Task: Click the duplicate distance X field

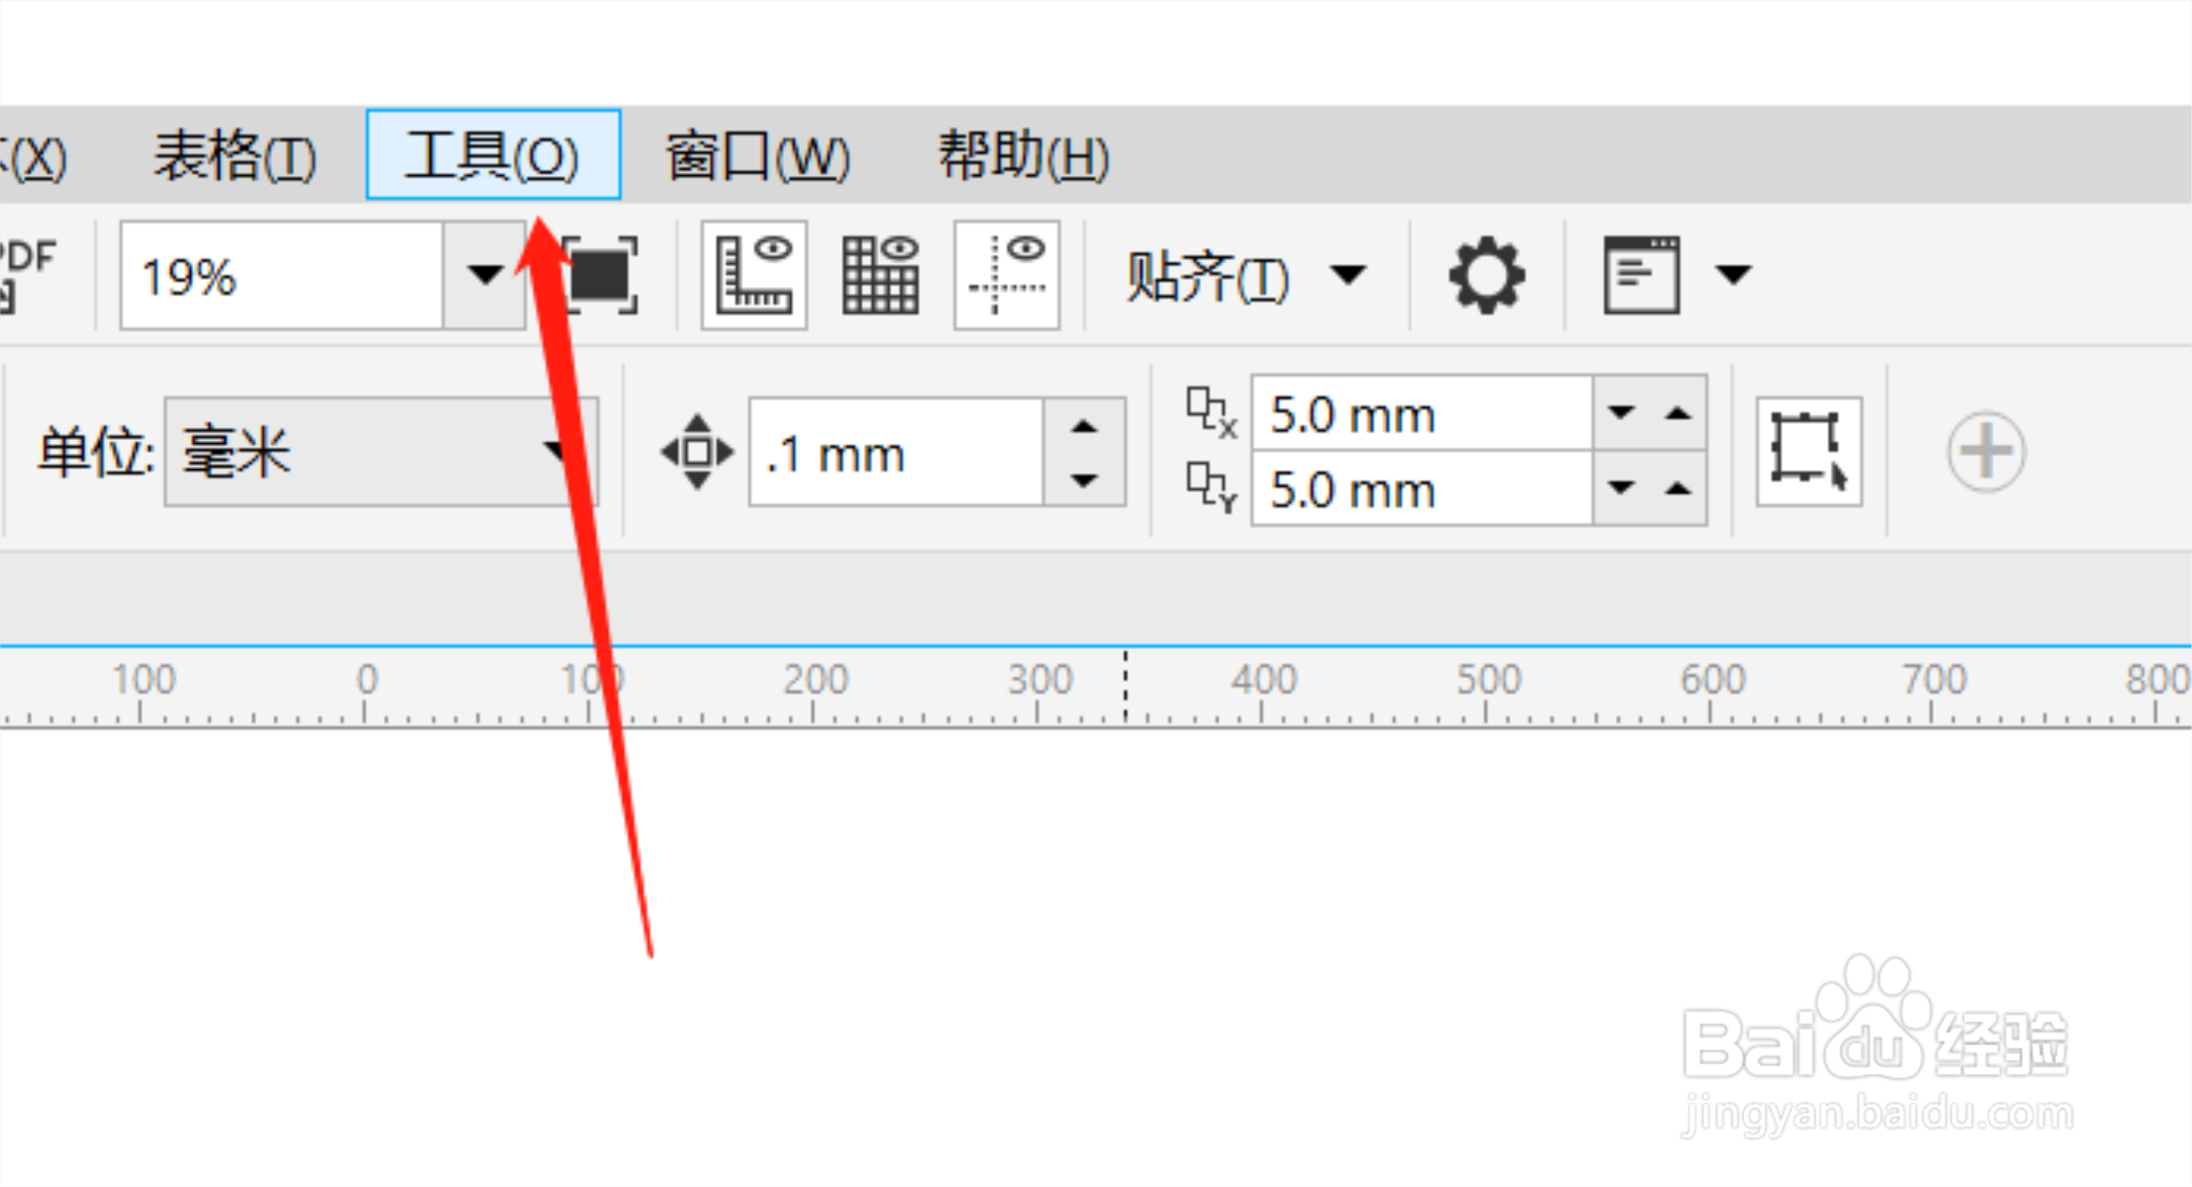Action: [1421, 414]
